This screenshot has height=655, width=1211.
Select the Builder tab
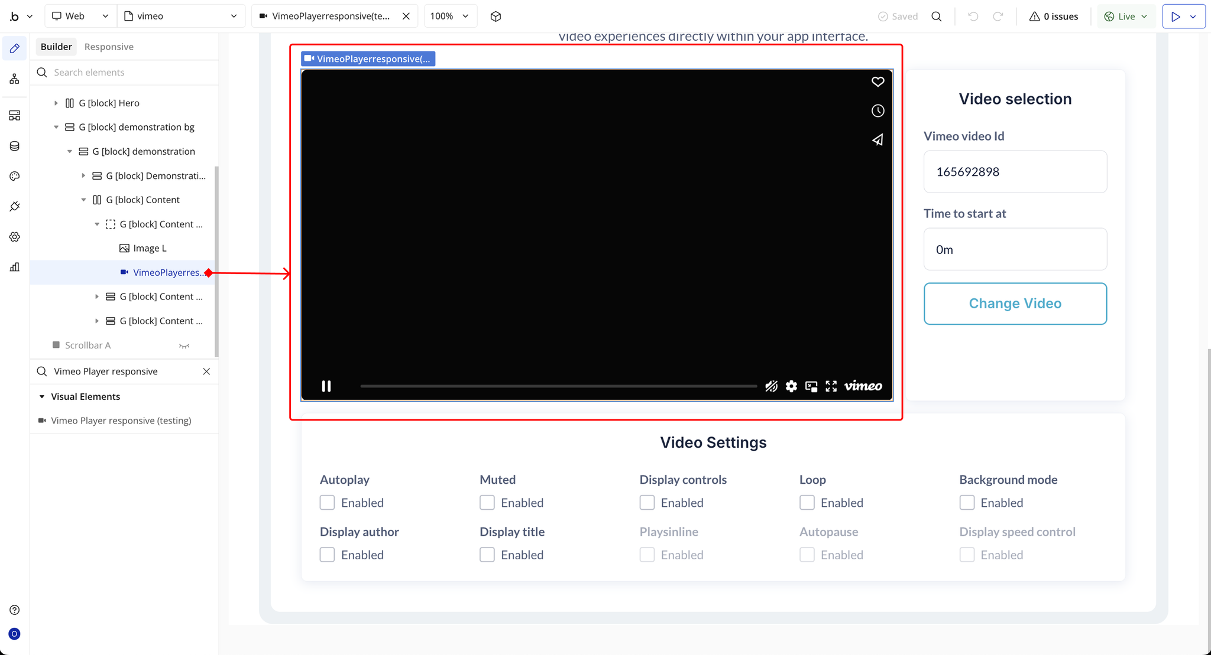(56, 47)
